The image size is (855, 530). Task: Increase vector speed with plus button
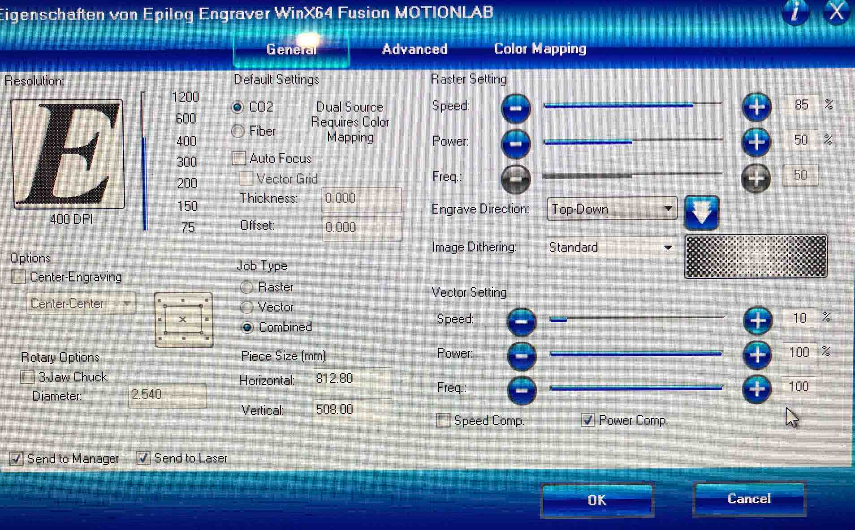pos(758,321)
